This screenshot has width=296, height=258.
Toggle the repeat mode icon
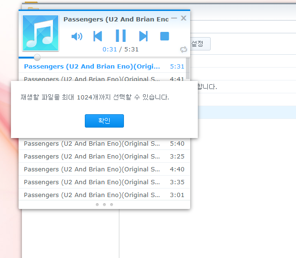coord(184,50)
